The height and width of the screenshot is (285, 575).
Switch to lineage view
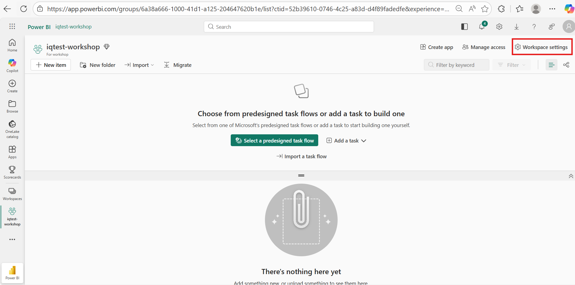tap(566, 64)
